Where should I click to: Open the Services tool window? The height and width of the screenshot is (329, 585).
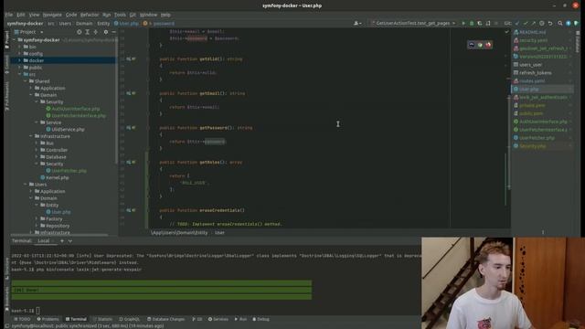pos(218,319)
